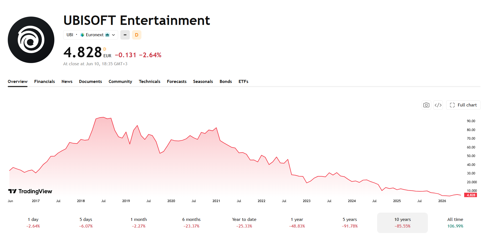Select the 5 years range
This screenshot has height=235, width=485.
350,223
